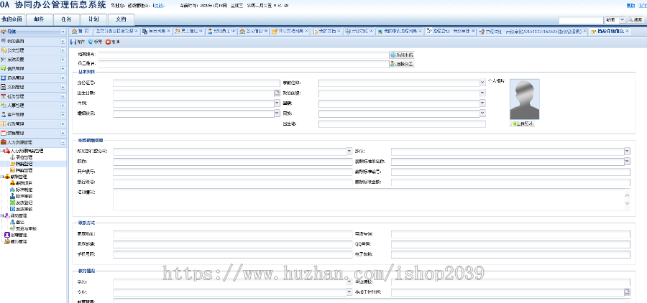This screenshot has height=303, width=647.
Task: Collapse the 薪酬管理 tree node
Action: point(2,177)
